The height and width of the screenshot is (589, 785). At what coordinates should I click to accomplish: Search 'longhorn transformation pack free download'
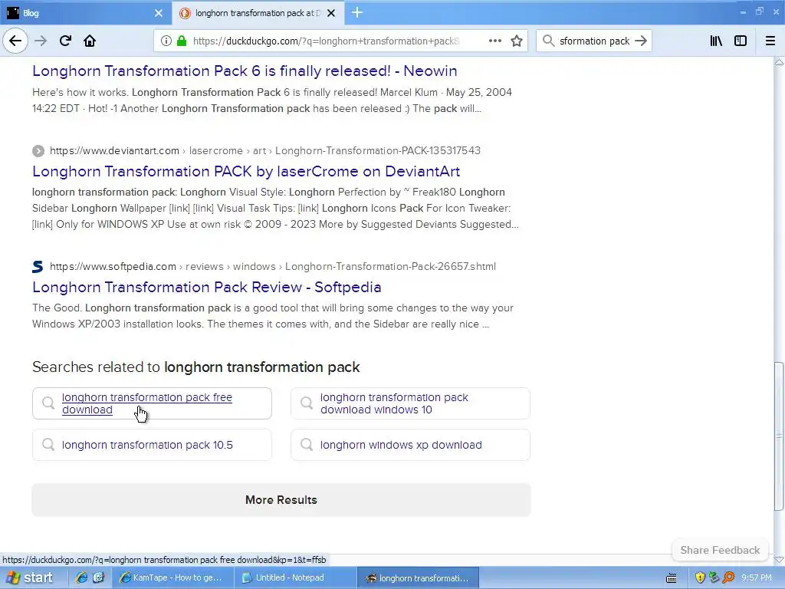point(153,403)
